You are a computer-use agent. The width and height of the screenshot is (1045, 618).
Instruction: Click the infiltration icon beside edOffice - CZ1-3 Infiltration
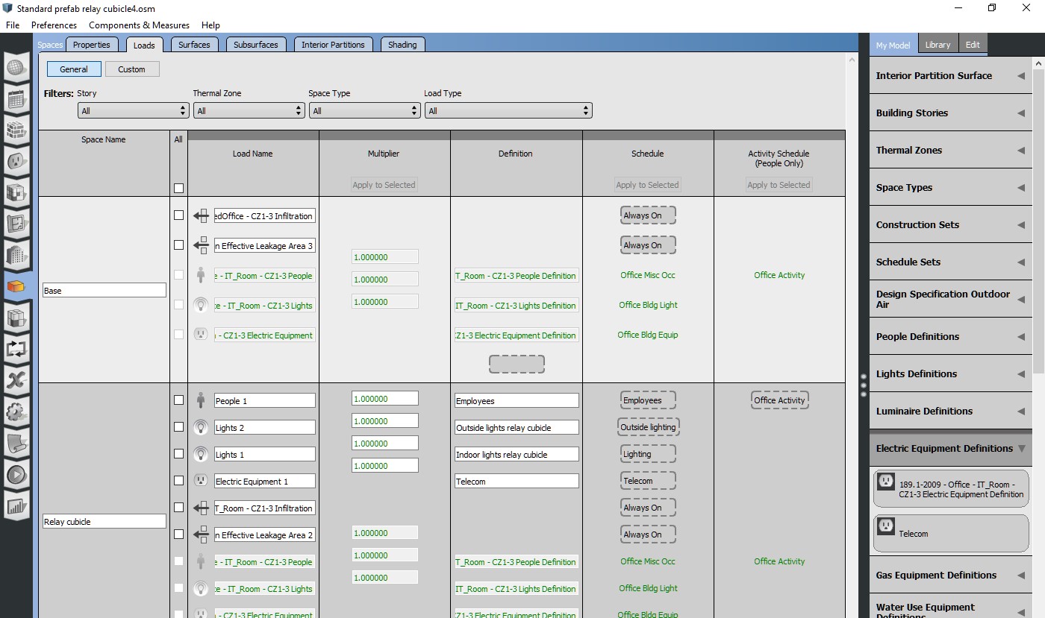pos(201,215)
